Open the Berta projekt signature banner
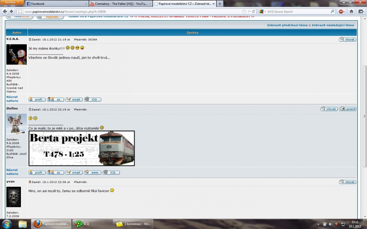The width and height of the screenshot is (367, 229). point(82,148)
